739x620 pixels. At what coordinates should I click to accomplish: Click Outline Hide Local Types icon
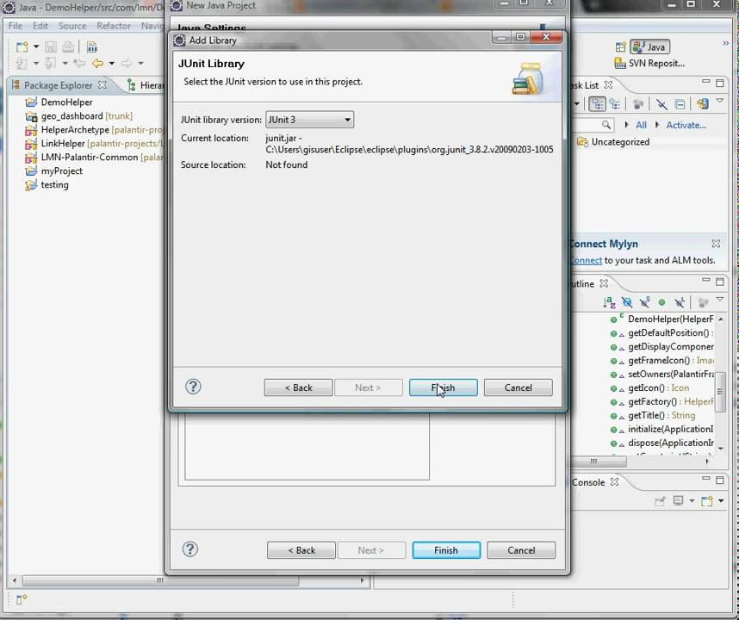coord(680,302)
